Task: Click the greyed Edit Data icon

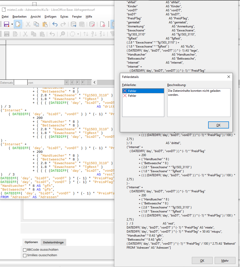Action: tap(15, 34)
